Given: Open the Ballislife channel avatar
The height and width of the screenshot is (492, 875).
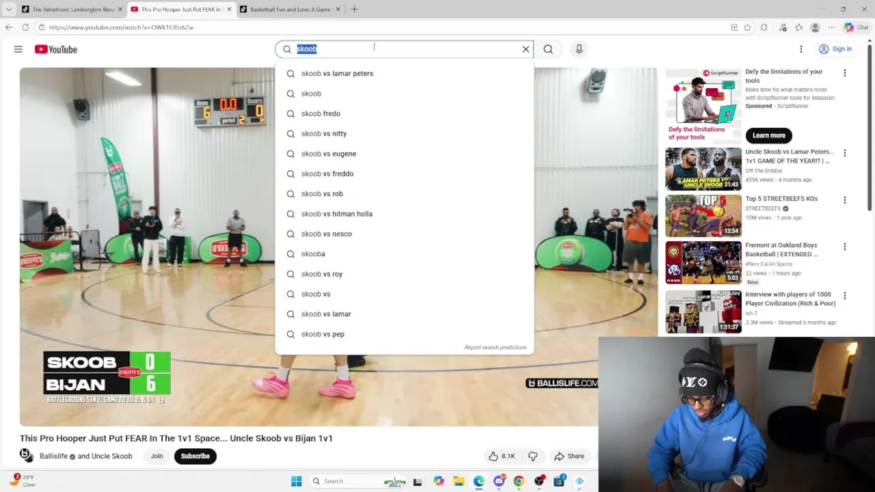Looking at the screenshot, I should [26, 455].
